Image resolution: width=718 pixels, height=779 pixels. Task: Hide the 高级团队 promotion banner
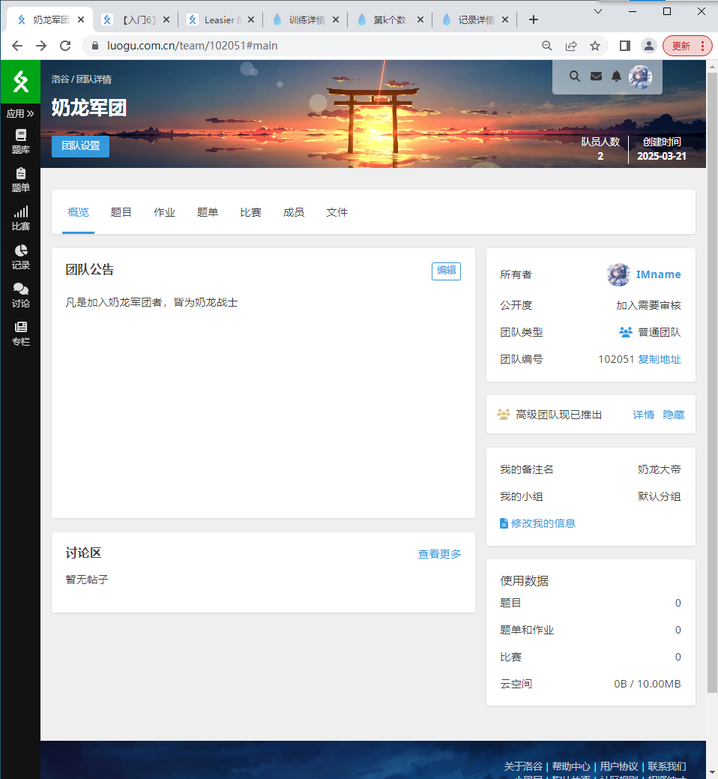673,415
